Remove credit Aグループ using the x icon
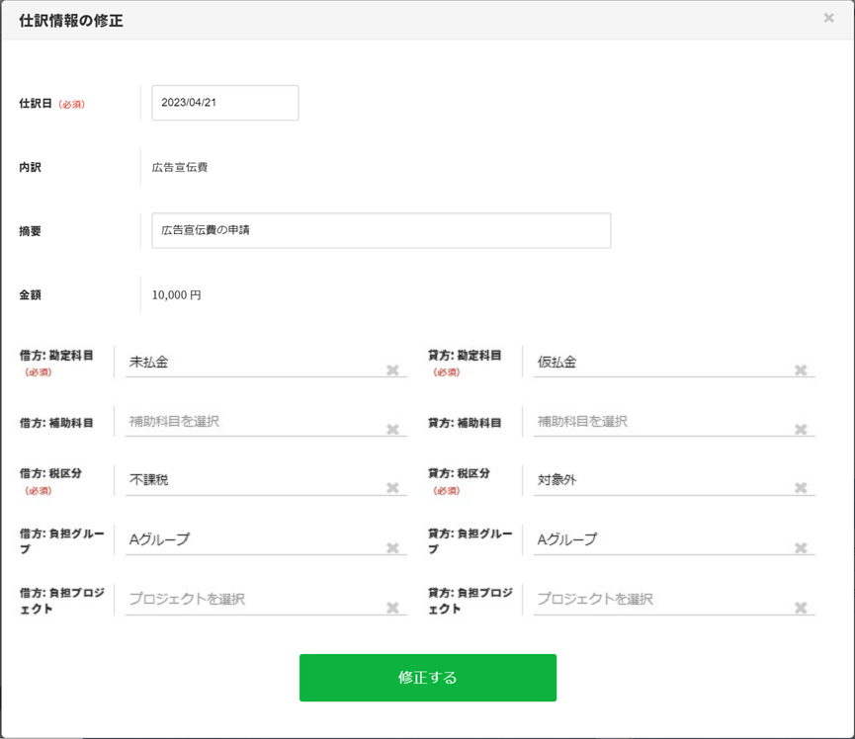855x739 pixels. click(801, 548)
